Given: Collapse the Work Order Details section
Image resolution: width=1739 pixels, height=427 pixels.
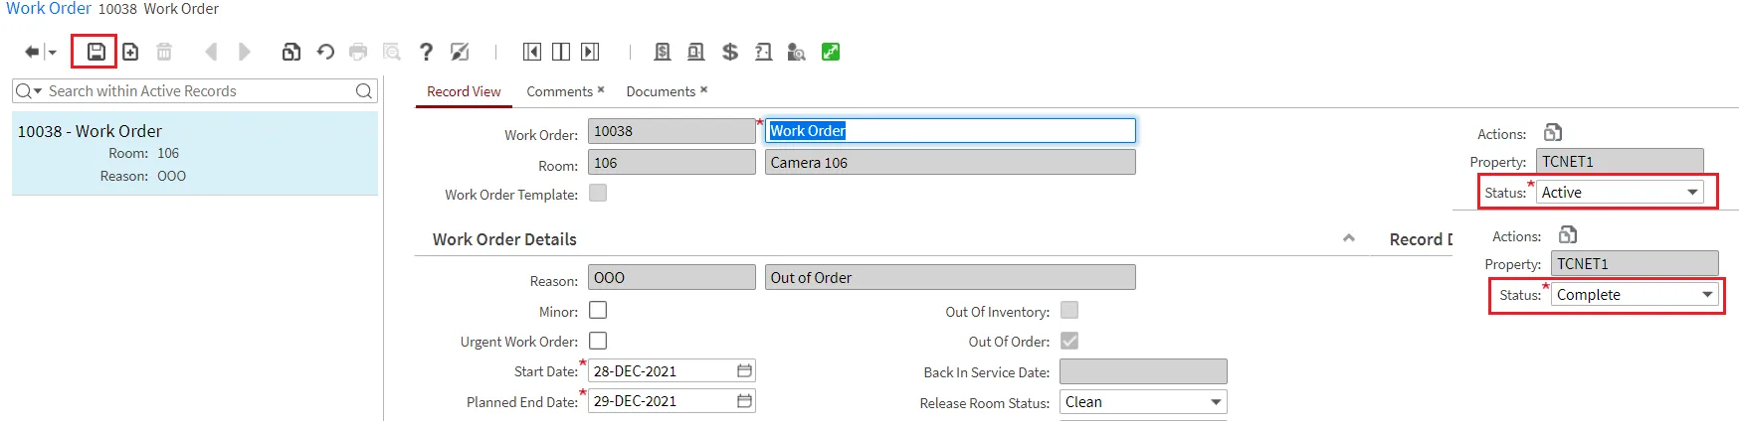Looking at the screenshot, I should click(x=1349, y=238).
